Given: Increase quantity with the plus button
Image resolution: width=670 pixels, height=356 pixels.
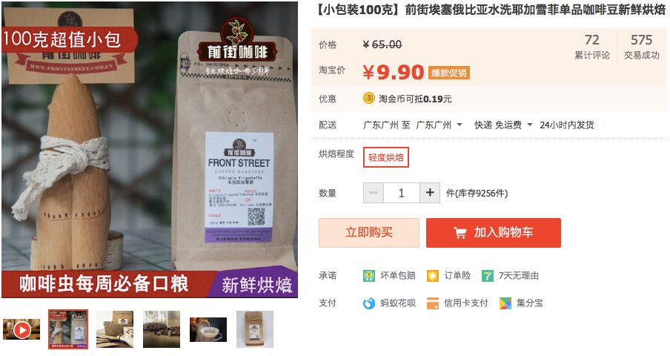Looking at the screenshot, I should tap(430, 193).
